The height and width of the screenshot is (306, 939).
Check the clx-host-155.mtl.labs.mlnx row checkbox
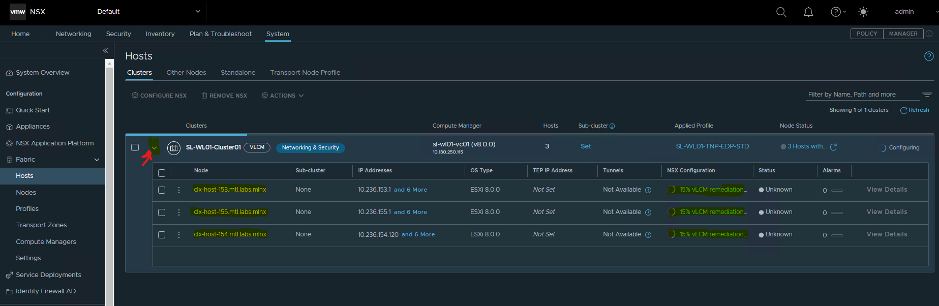(162, 212)
